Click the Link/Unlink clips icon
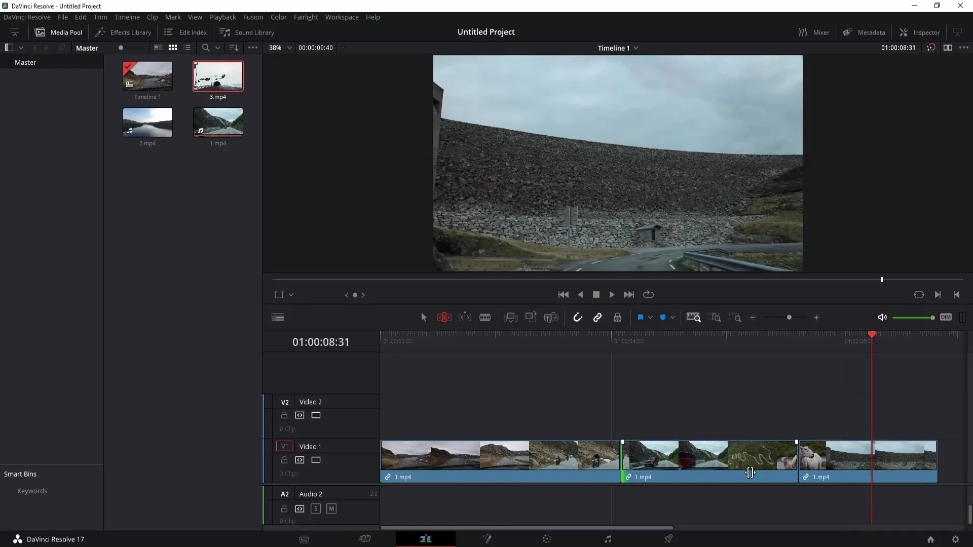The image size is (973, 547). [x=597, y=317]
